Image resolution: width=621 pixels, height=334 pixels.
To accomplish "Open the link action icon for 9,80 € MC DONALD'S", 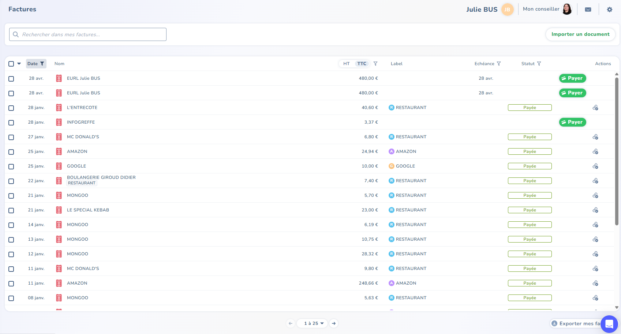I will pyautogui.click(x=595, y=269).
